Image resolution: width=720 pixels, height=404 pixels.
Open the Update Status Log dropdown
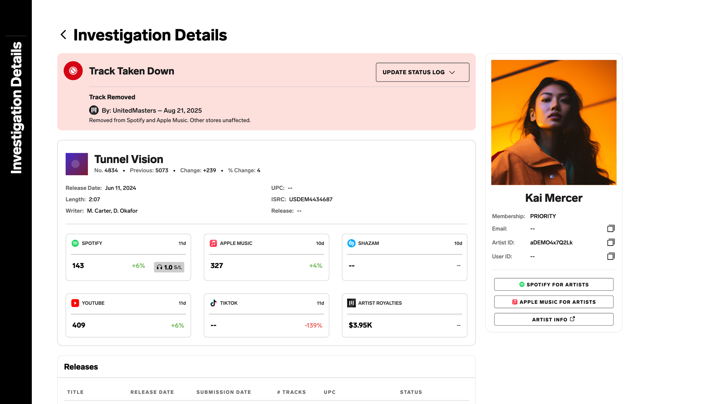click(422, 72)
